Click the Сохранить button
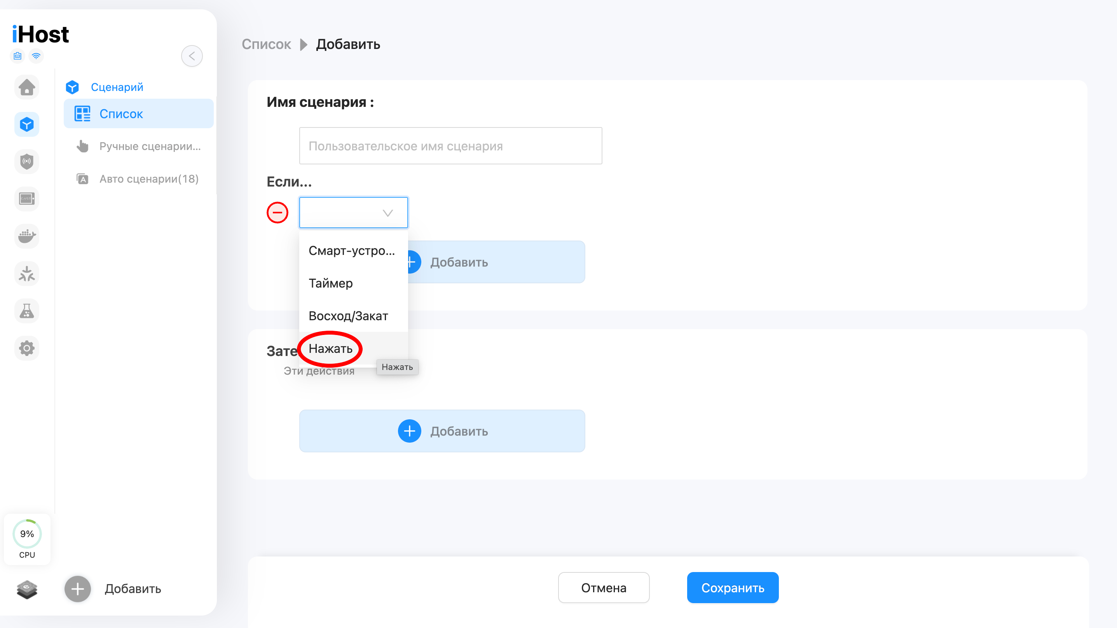 point(733,588)
